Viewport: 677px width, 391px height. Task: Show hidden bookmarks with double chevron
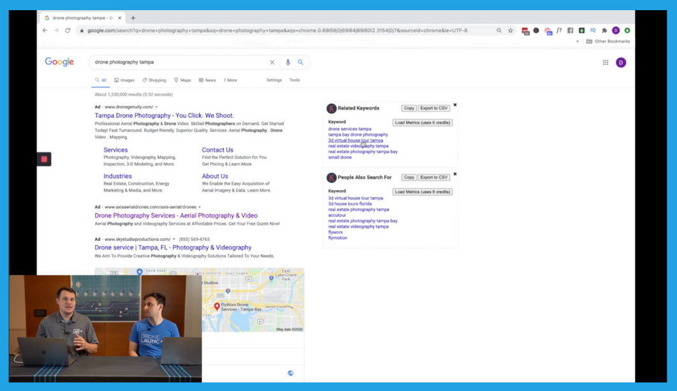pyautogui.click(x=578, y=41)
